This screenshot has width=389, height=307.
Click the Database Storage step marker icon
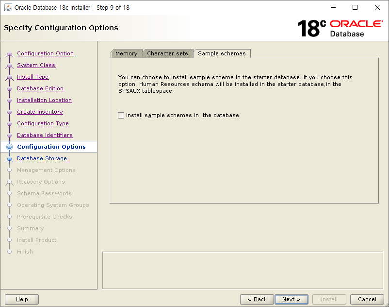point(9,159)
